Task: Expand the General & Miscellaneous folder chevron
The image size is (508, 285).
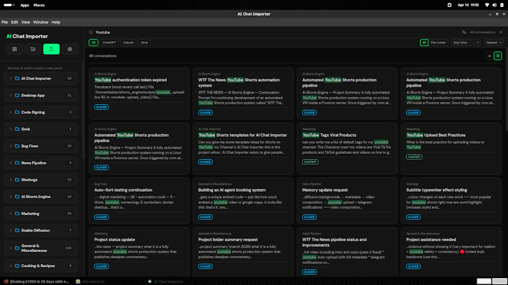Action: (11, 248)
